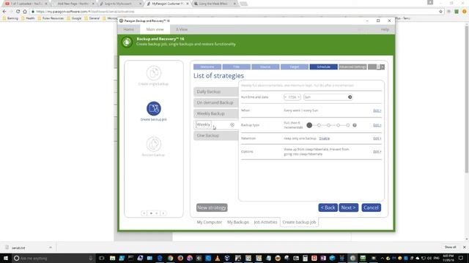Viewport: 469px width, 263px height.
Task: Open the My Computer bottom tab
Action: click(x=210, y=222)
